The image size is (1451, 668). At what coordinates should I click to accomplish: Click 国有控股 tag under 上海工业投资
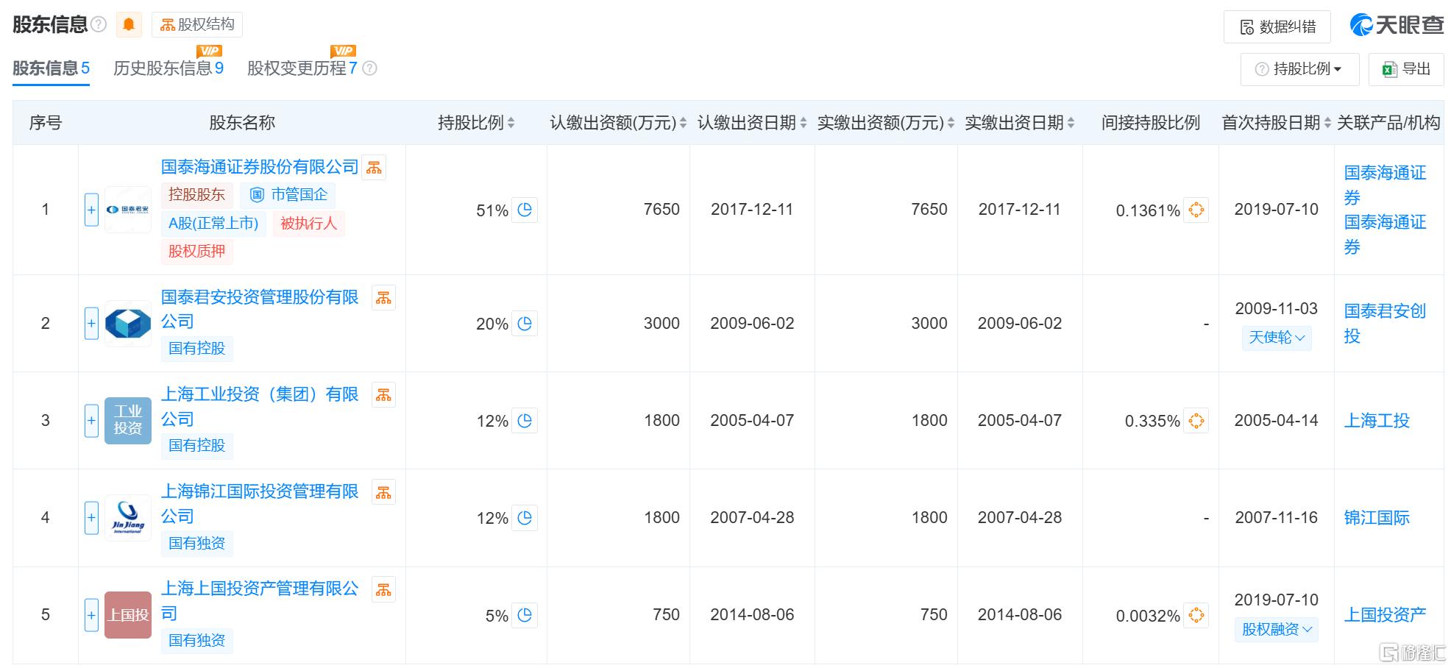[196, 446]
